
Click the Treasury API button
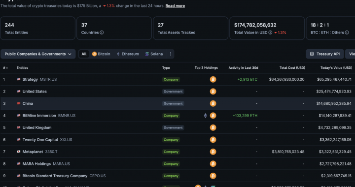(325, 54)
